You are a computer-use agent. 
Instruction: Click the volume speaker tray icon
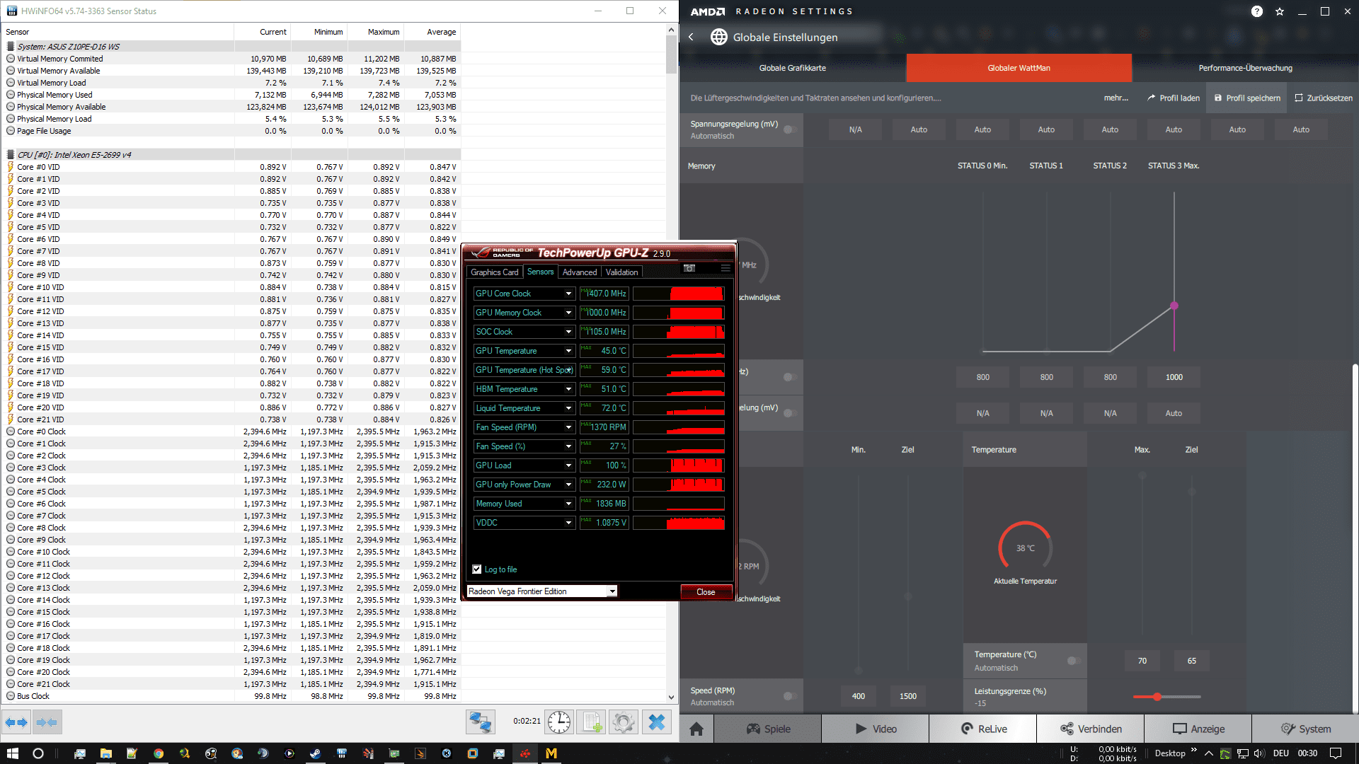1259,753
